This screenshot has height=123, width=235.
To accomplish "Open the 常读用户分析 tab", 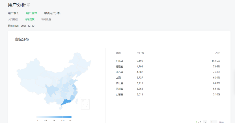I will (52, 13).
